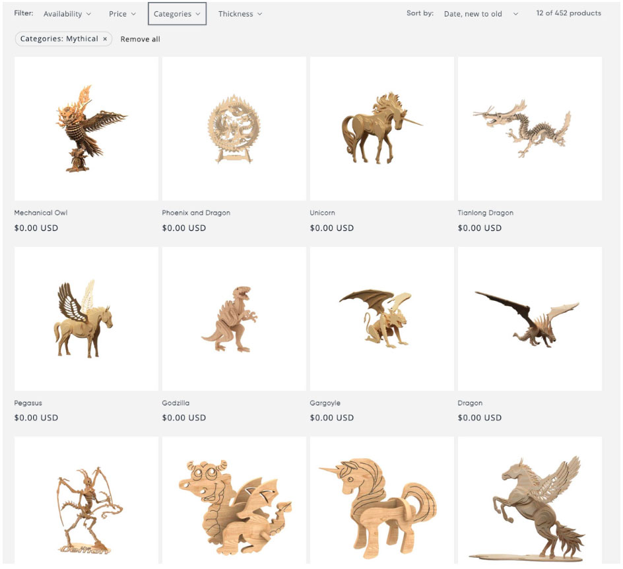Click the Godzilla product title link
623x569 pixels.
pos(176,403)
